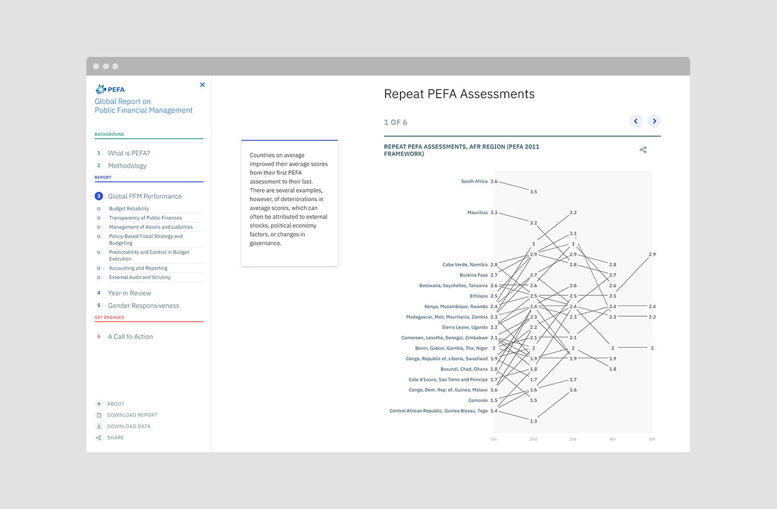Click the Central African Republic, Guinea Bissau, Togo label
The height and width of the screenshot is (509, 777).
[x=439, y=411]
